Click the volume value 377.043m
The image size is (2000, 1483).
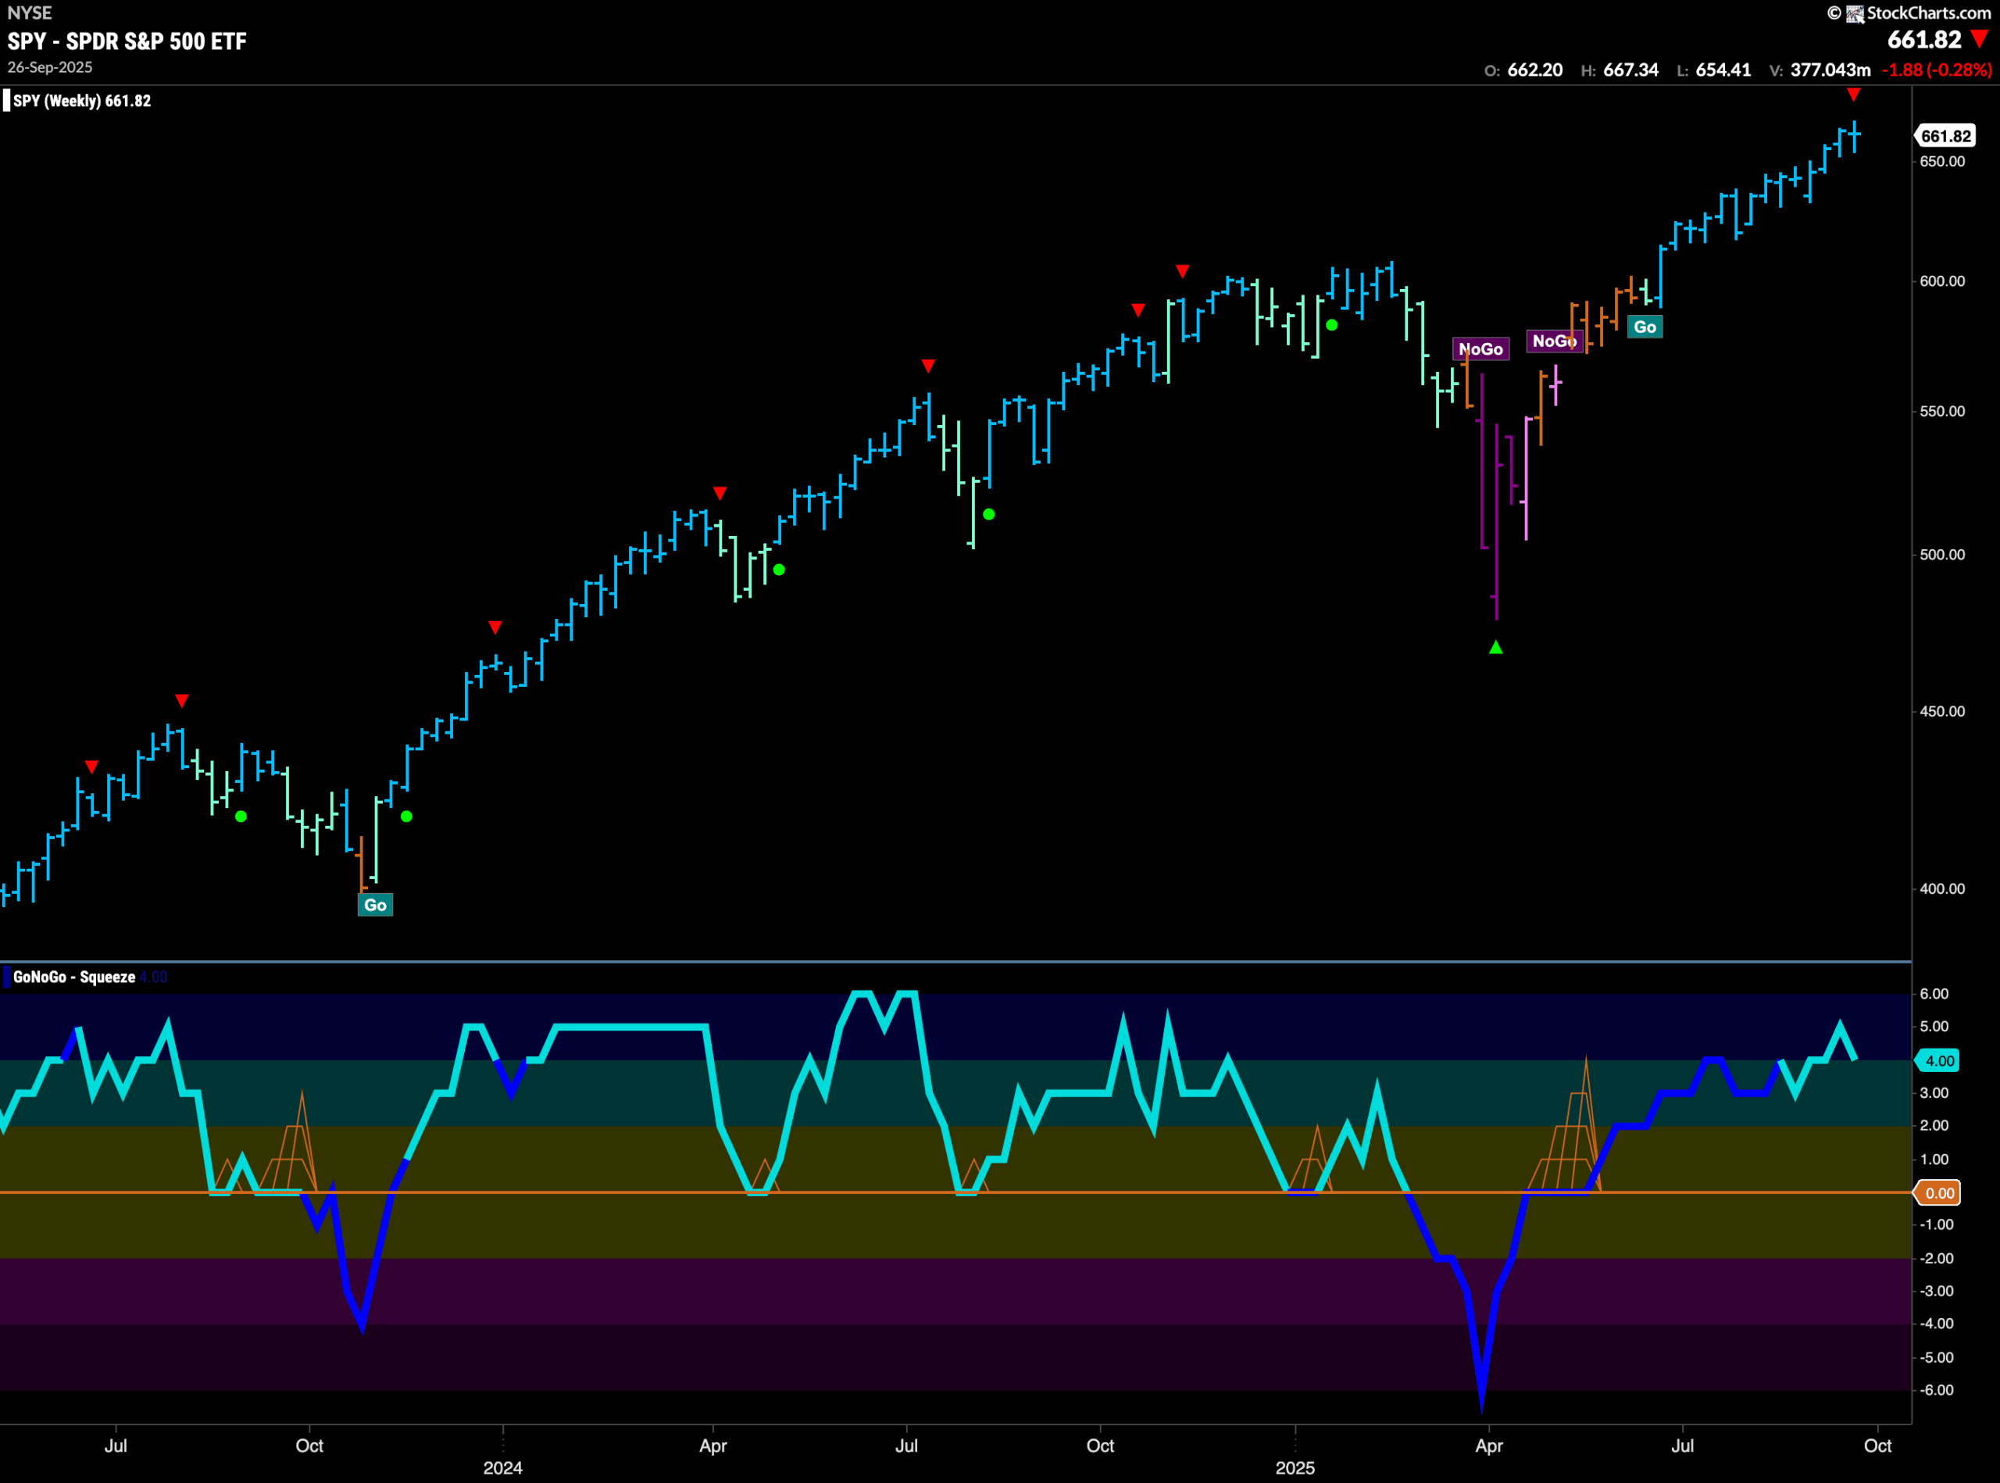coord(1830,70)
